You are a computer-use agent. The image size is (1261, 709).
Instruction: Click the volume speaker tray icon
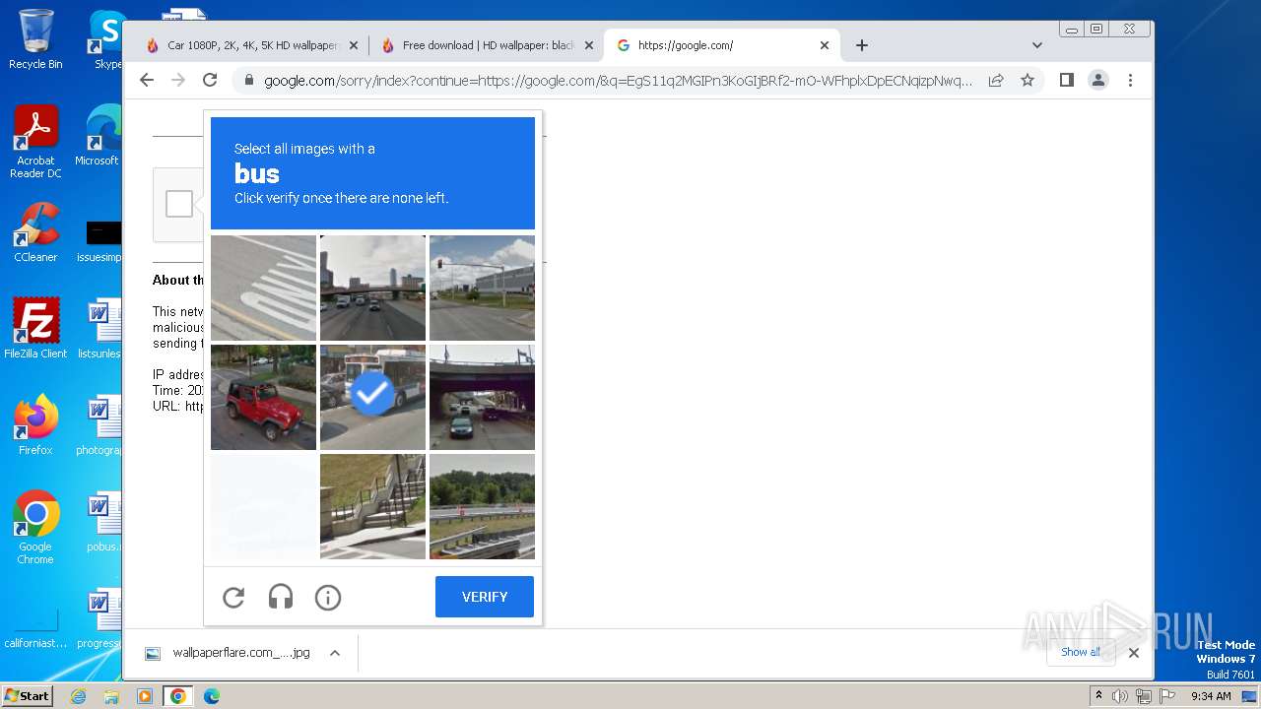coord(1120,696)
